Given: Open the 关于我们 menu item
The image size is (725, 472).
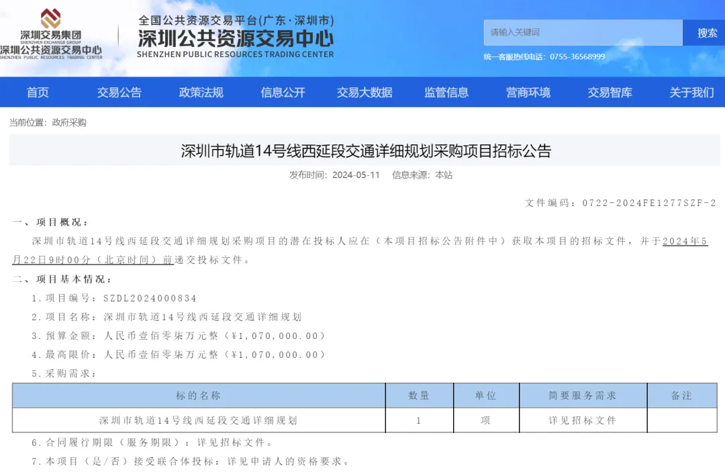Looking at the screenshot, I should pyautogui.click(x=691, y=93).
